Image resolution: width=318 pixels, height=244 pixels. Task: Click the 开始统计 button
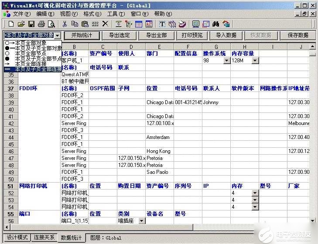click(x=82, y=35)
